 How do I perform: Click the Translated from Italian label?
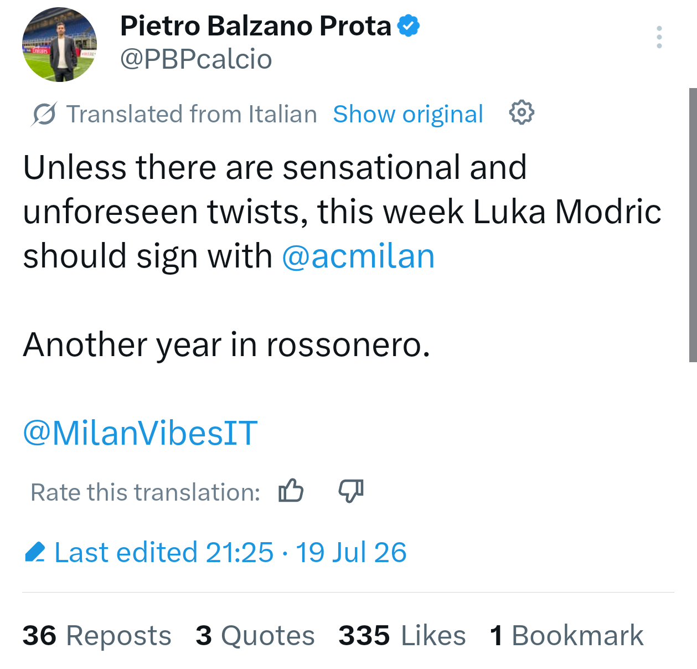pyautogui.click(x=192, y=114)
